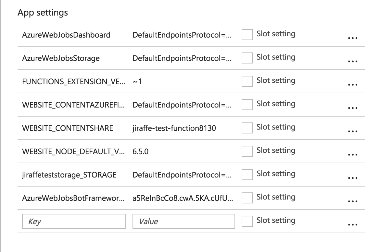
Task: Select the AzureWebJobsStorage key name
Action: coord(61,58)
